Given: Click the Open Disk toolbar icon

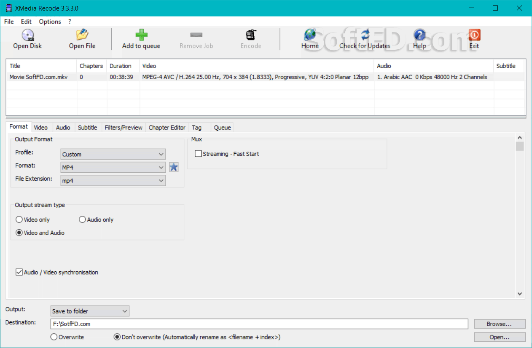Looking at the screenshot, I should tap(27, 35).
